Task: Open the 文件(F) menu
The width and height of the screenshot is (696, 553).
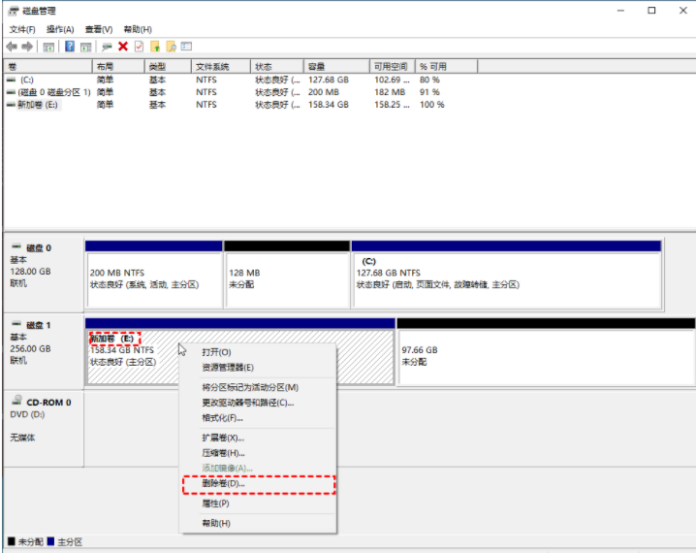Action: pyautogui.click(x=22, y=29)
